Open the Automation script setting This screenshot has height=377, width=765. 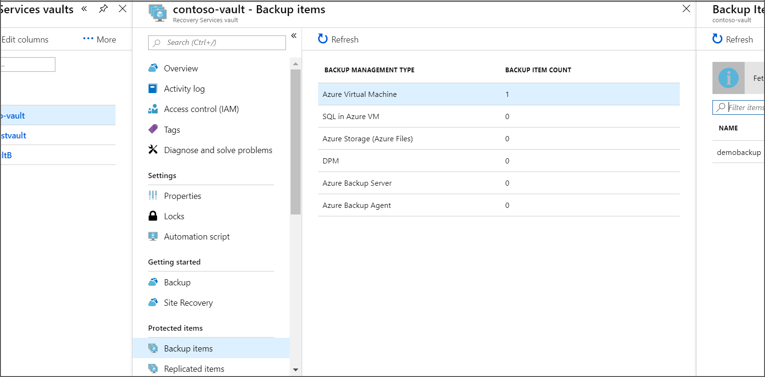197,237
